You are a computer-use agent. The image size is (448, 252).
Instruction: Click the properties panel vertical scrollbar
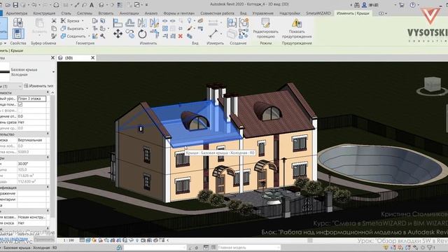click(52, 157)
